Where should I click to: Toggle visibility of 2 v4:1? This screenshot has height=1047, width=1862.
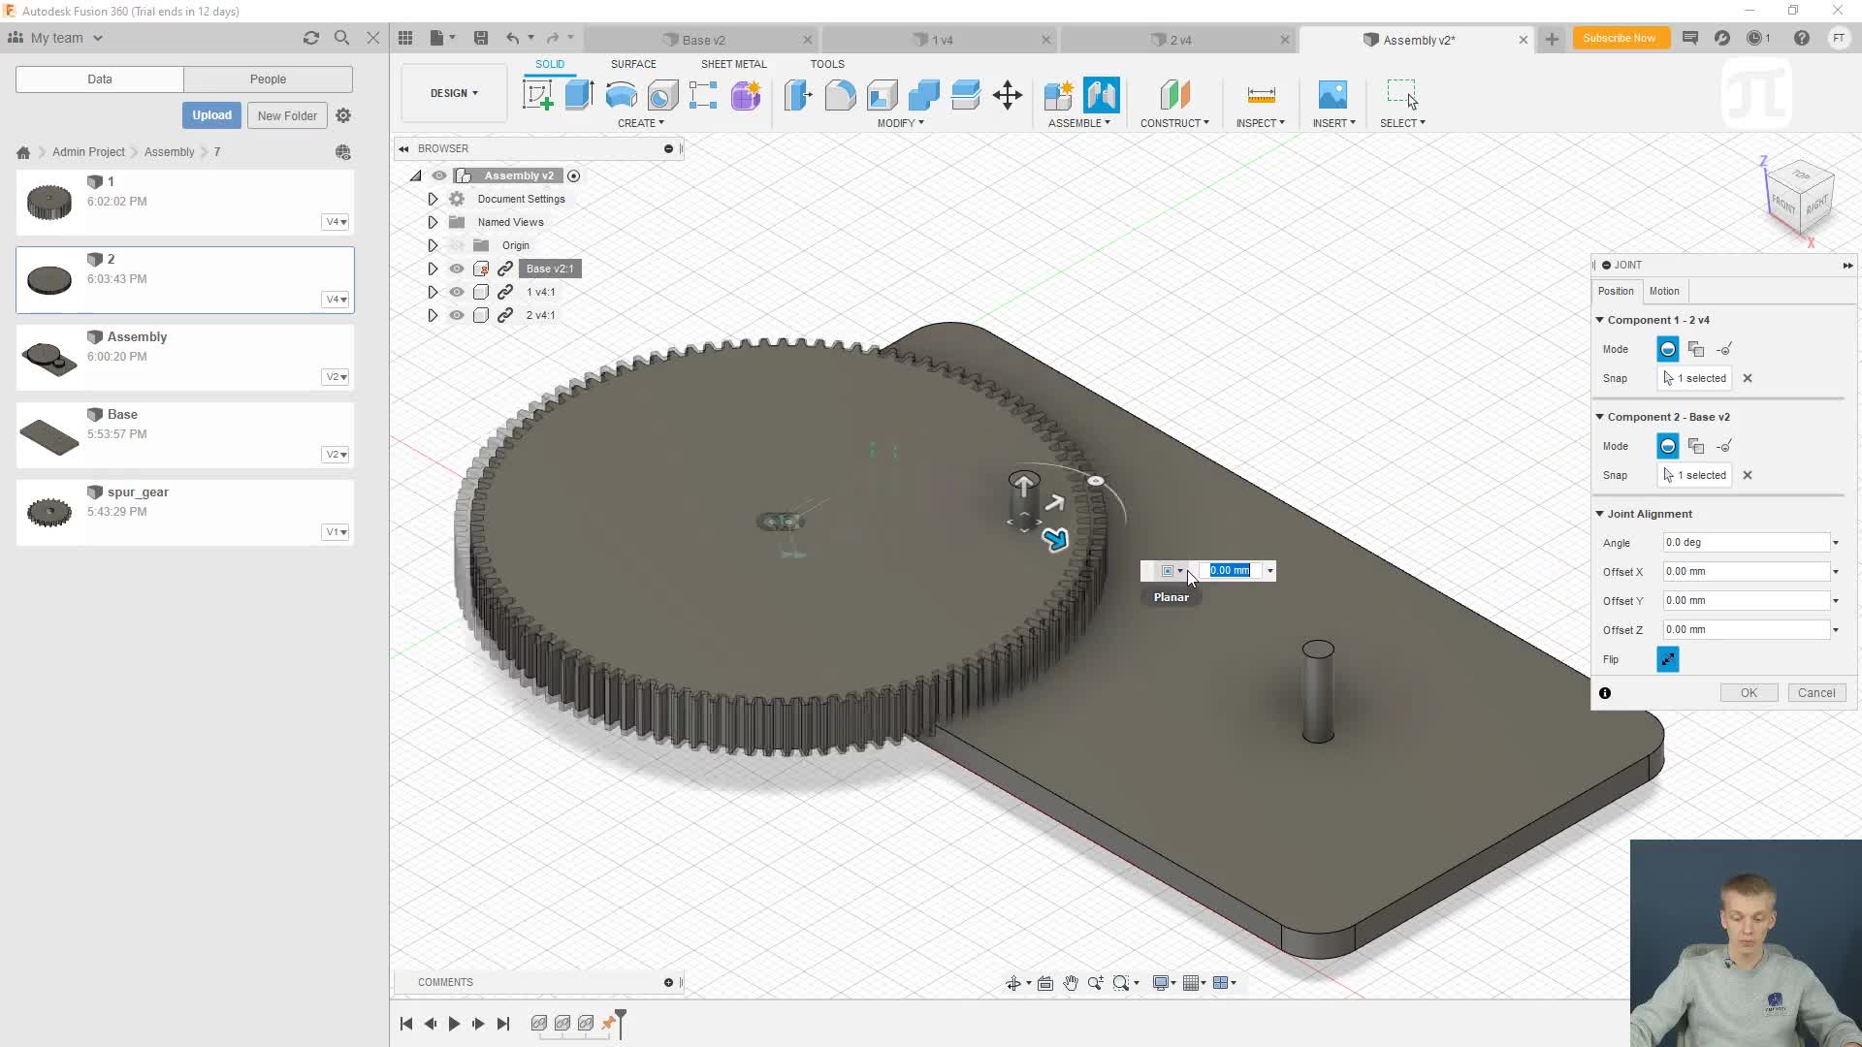(x=457, y=315)
